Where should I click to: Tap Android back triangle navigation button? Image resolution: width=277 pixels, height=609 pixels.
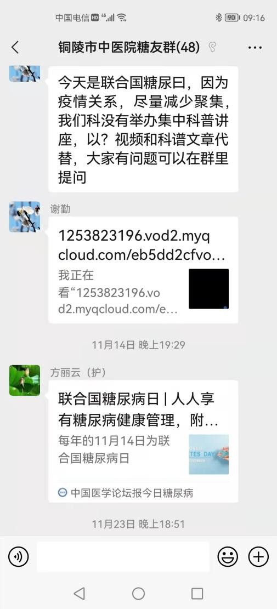pyautogui.click(x=79, y=593)
